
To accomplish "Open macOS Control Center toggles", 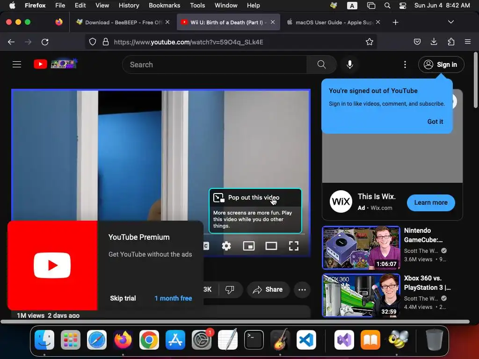I will pos(403,6).
